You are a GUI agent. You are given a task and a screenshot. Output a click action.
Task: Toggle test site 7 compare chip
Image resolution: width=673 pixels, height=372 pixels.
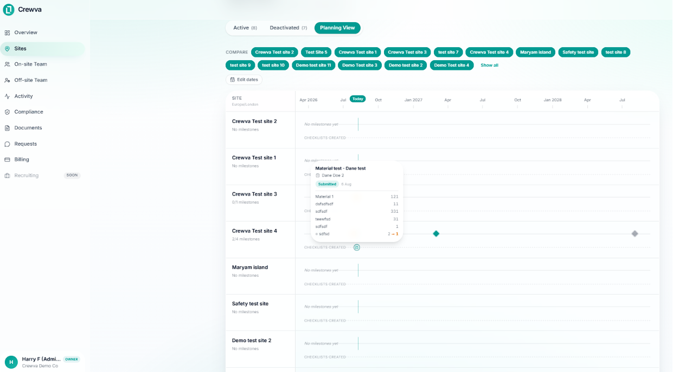[x=448, y=52]
